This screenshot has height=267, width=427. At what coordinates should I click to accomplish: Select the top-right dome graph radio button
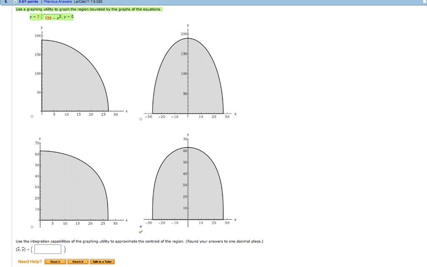click(x=141, y=120)
